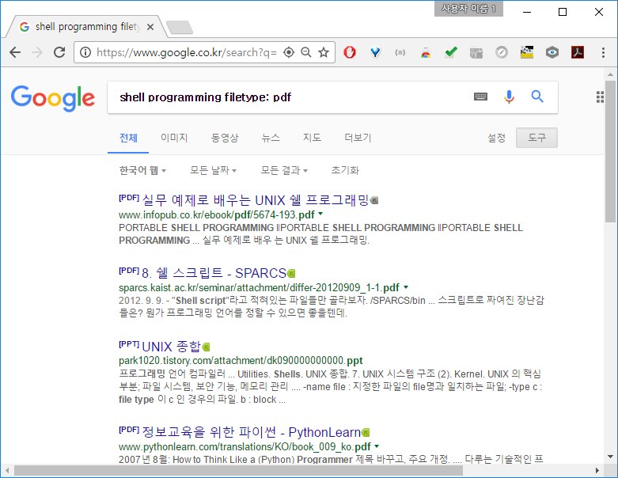Click the gray compass circle extension icon
618x478 pixels.
[502, 52]
